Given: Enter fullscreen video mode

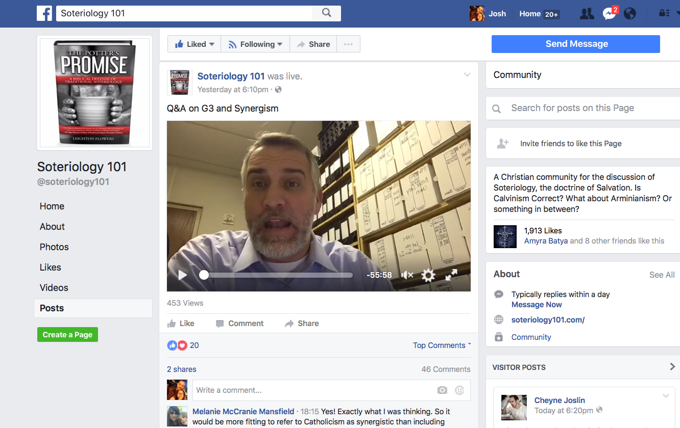Looking at the screenshot, I should tap(451, 275).
